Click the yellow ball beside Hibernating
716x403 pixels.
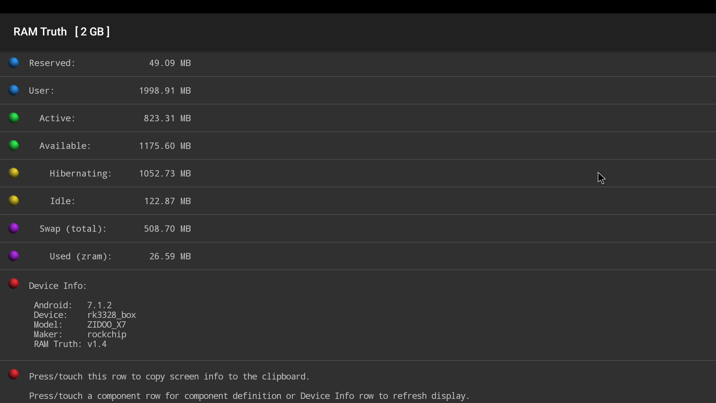[x=14, y=173]
